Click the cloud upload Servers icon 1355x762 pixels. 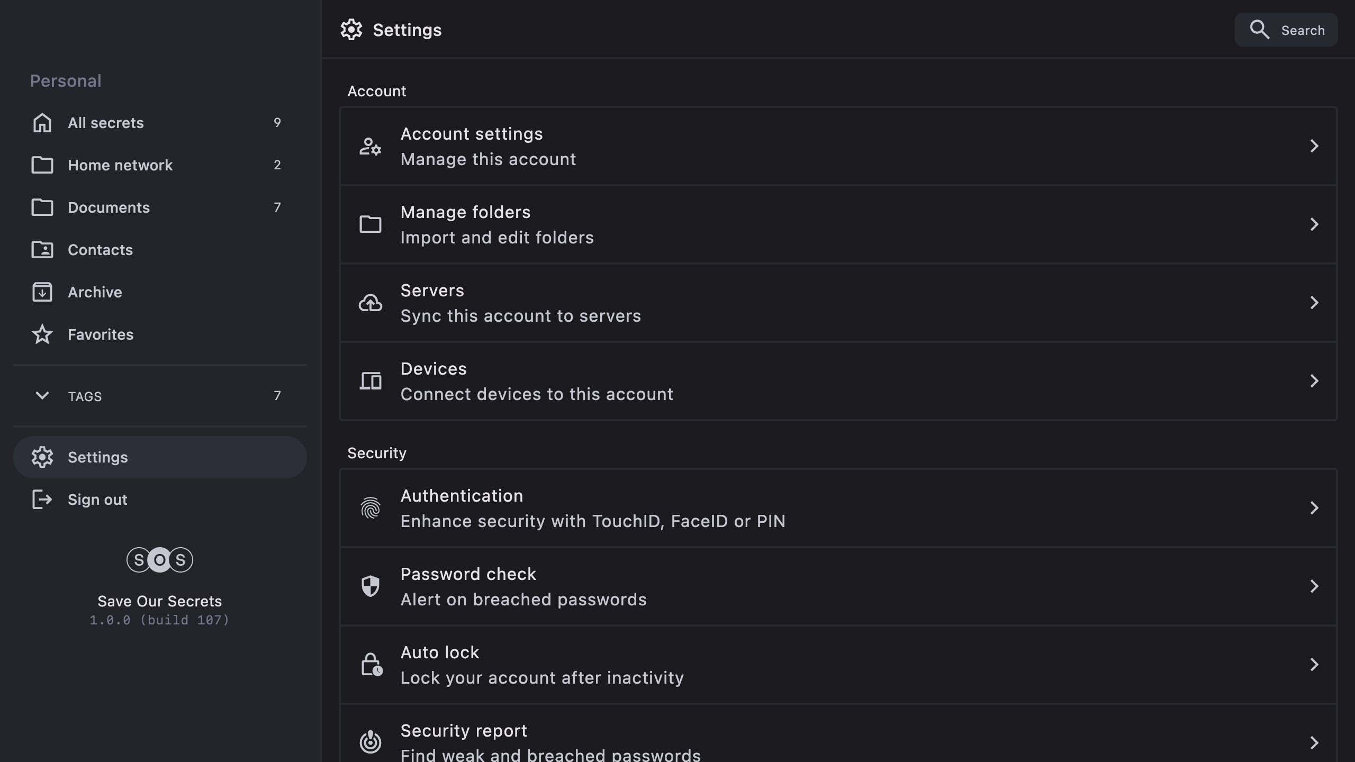(371, 303)
